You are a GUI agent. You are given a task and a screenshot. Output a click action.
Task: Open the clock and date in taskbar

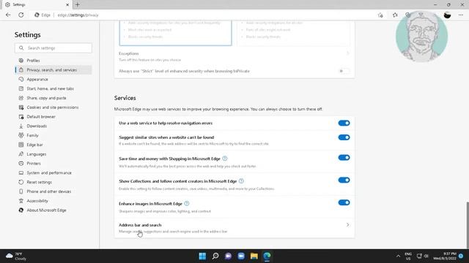tap(445, 256)
